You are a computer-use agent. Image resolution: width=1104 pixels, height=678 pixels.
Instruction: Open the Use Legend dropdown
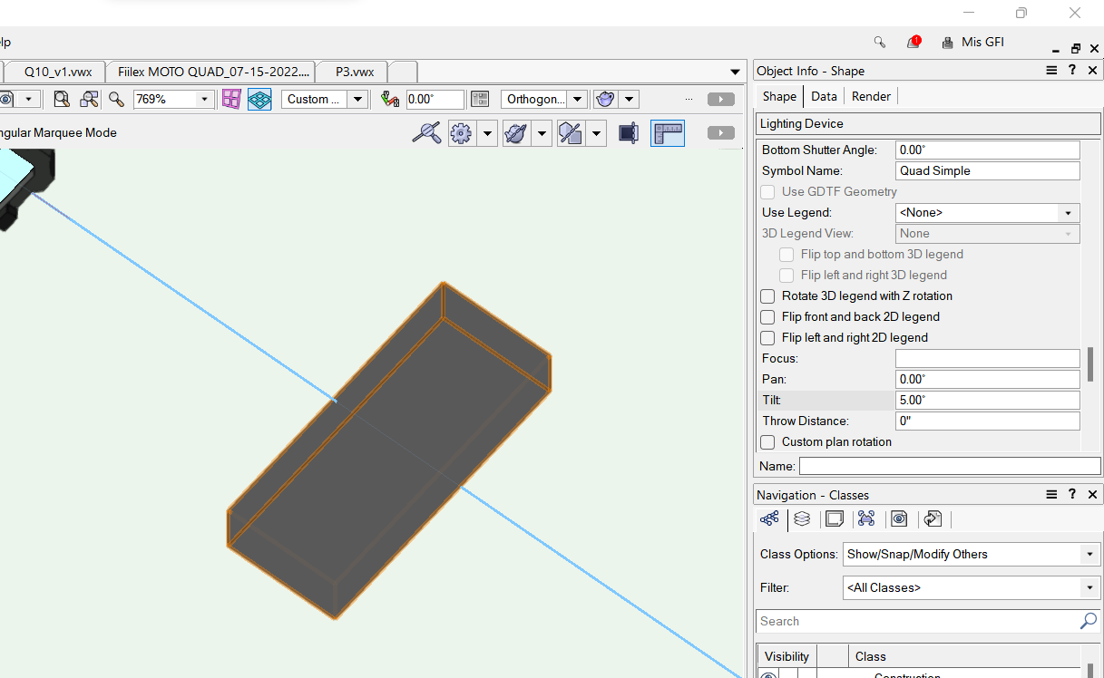(x=1070, y=212)
